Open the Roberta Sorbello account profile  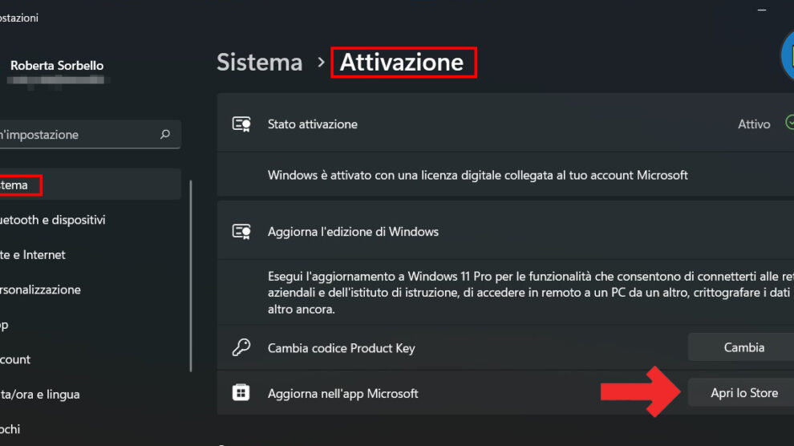[x=56, y=66]
